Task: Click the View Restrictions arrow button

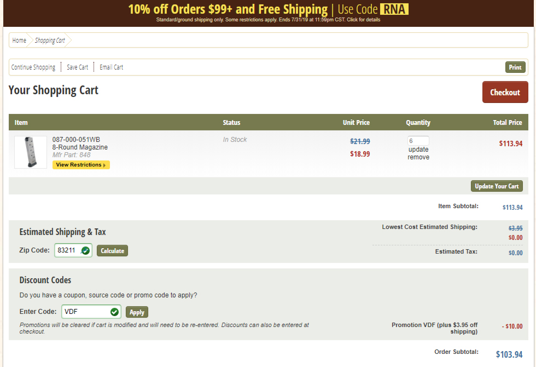Action: (x=81, y=165)
